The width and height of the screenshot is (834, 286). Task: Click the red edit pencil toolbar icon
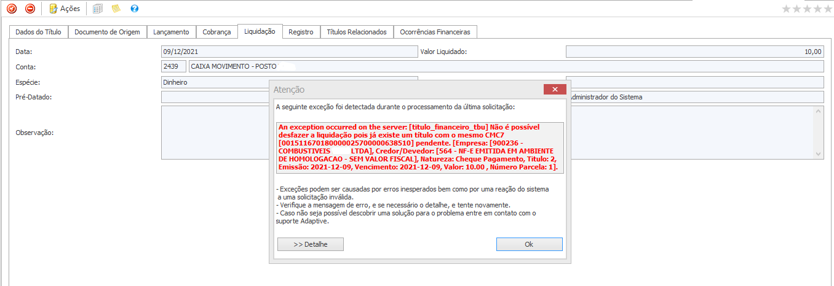pyautogui.click(x=11, y=9)
